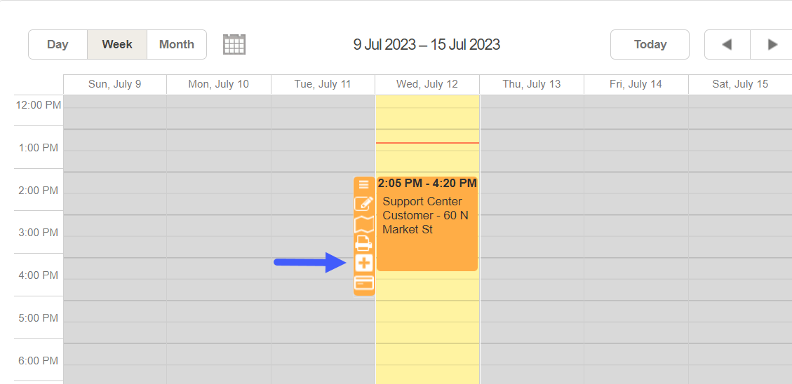Click the Today button
Viewport: 792px width, 384px height.
[650, 44]
